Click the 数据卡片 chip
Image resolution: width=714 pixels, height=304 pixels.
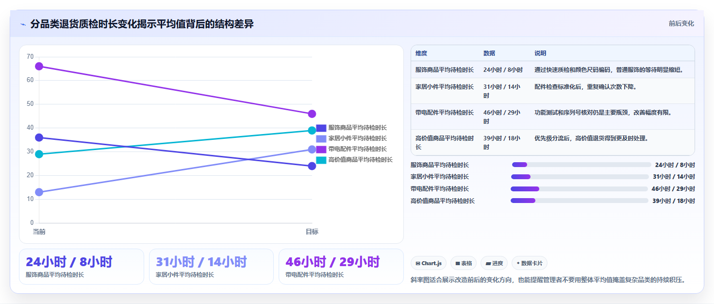pyautogui.click(x=530, y=263)
